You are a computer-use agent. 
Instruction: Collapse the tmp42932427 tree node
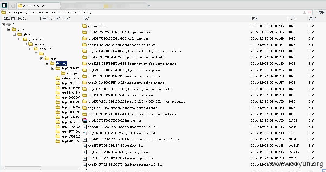click(52, 68)
